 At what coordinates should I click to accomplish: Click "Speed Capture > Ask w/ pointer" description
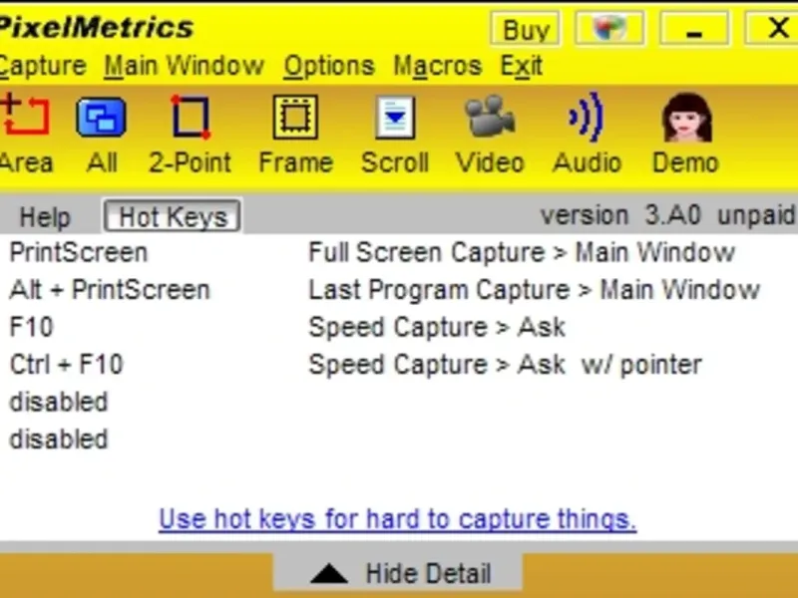point(506,365)
